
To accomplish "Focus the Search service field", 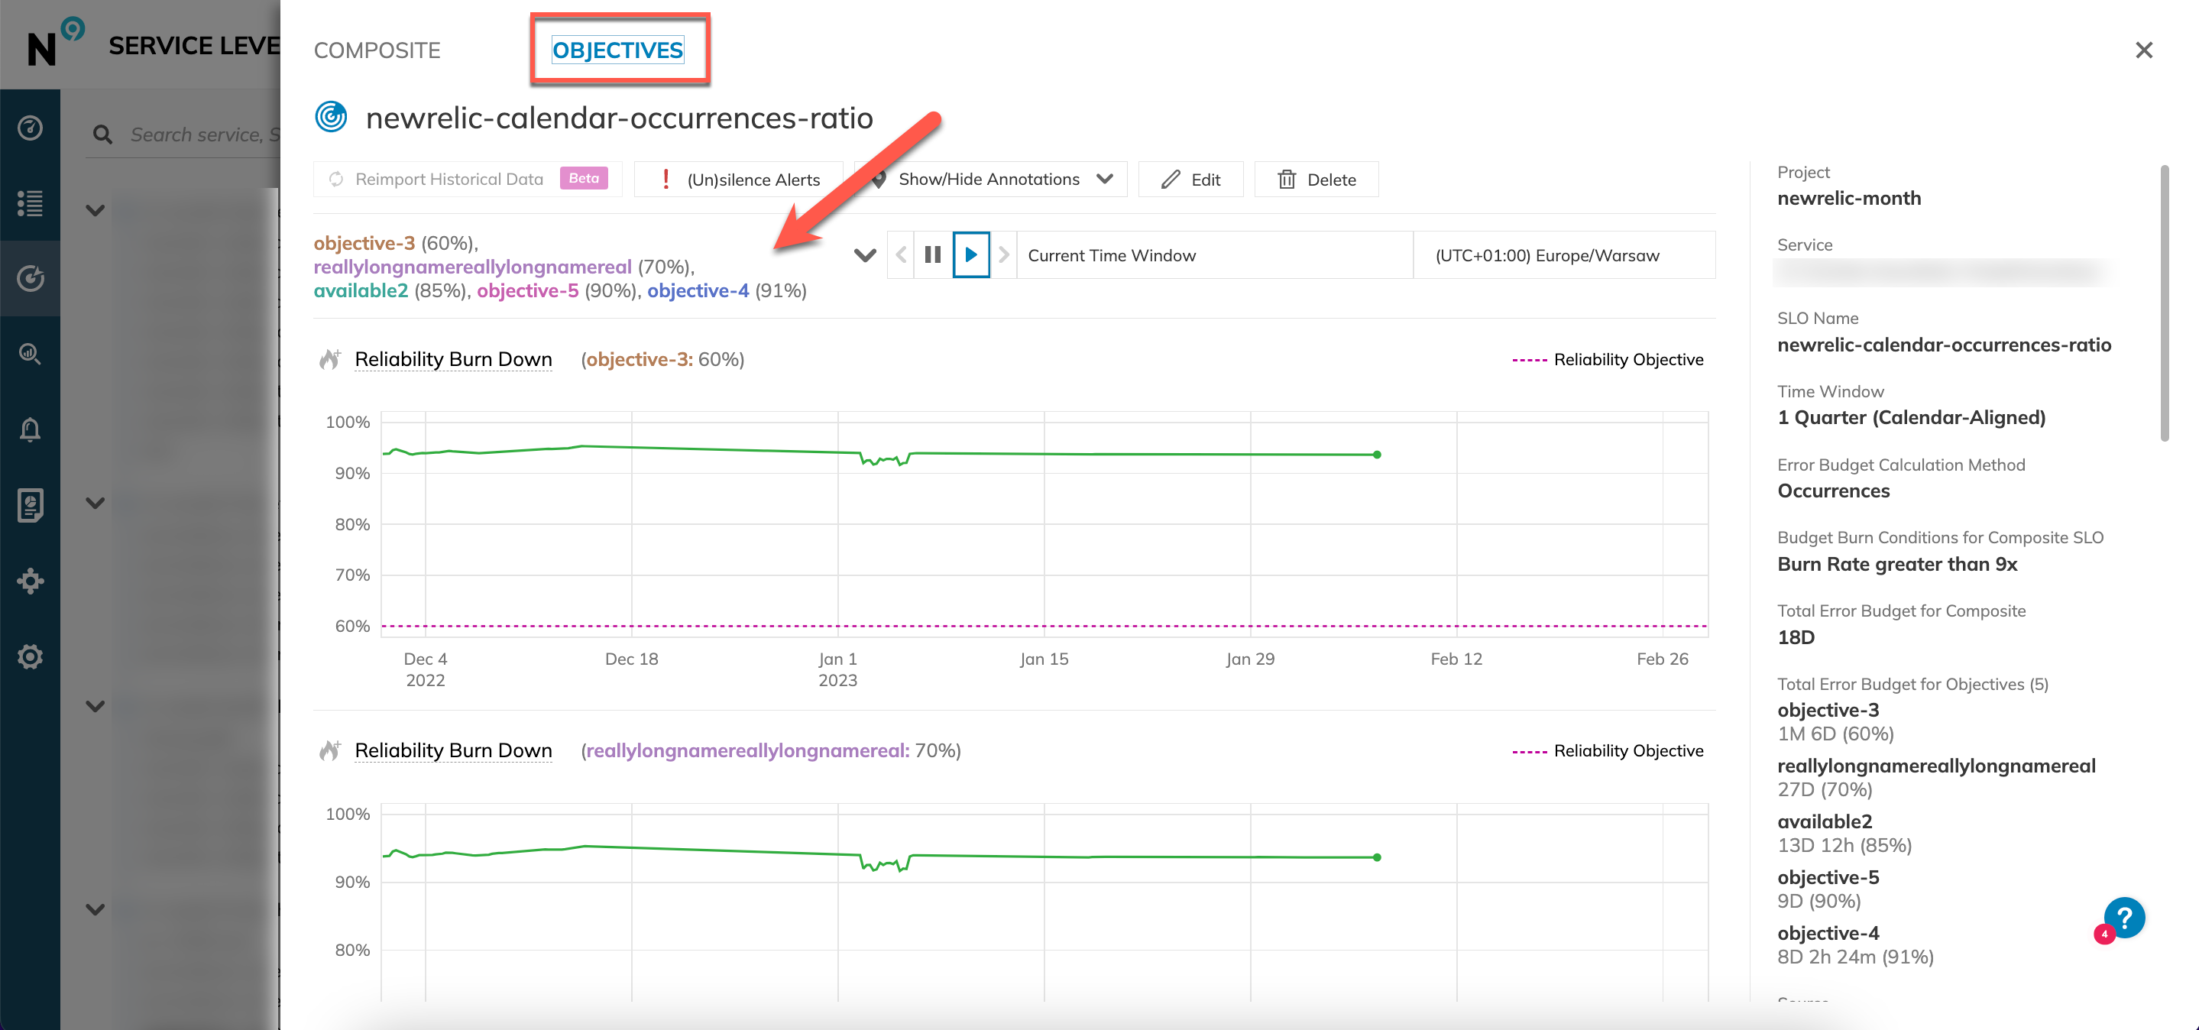I will click(205, 134).
